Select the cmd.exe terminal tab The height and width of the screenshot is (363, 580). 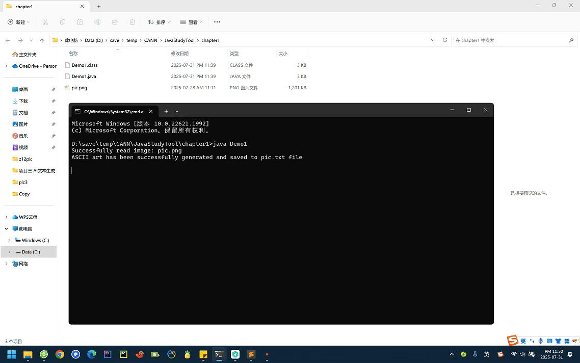[x=114, y=111]
